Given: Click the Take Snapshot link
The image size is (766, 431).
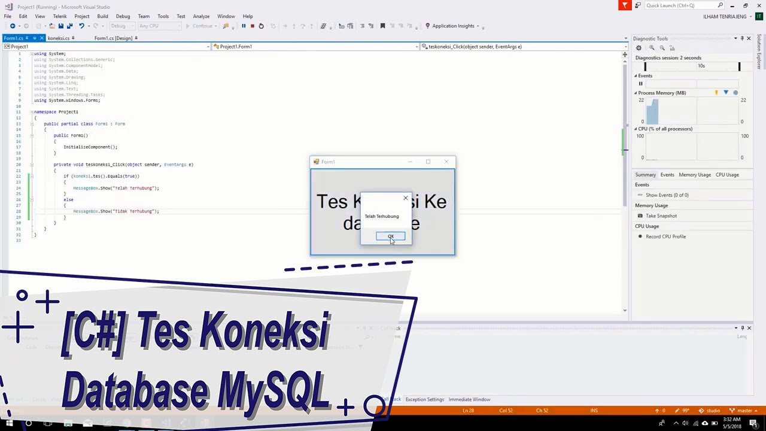Looking at the screenshot, I should (661, 215).
